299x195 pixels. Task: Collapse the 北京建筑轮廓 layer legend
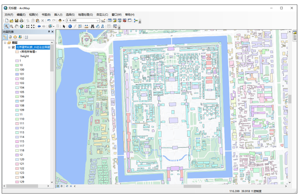(9, 47)
